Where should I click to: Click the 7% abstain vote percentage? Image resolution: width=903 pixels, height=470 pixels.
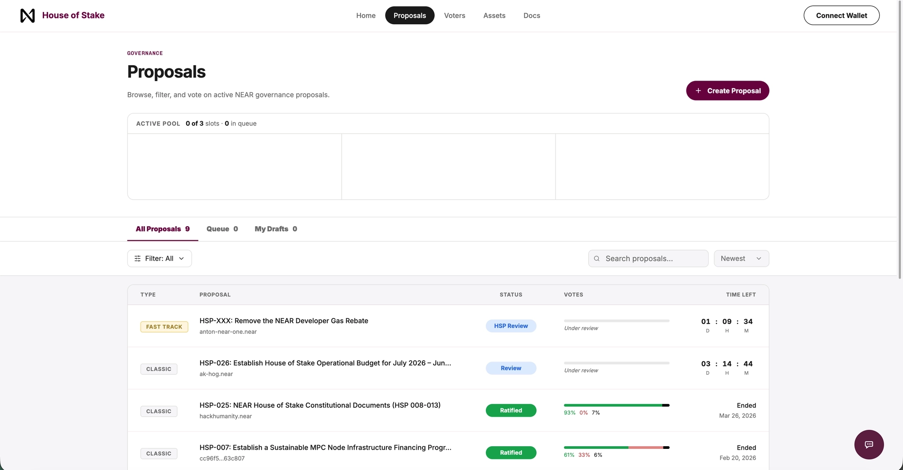(x=596, y=413)
